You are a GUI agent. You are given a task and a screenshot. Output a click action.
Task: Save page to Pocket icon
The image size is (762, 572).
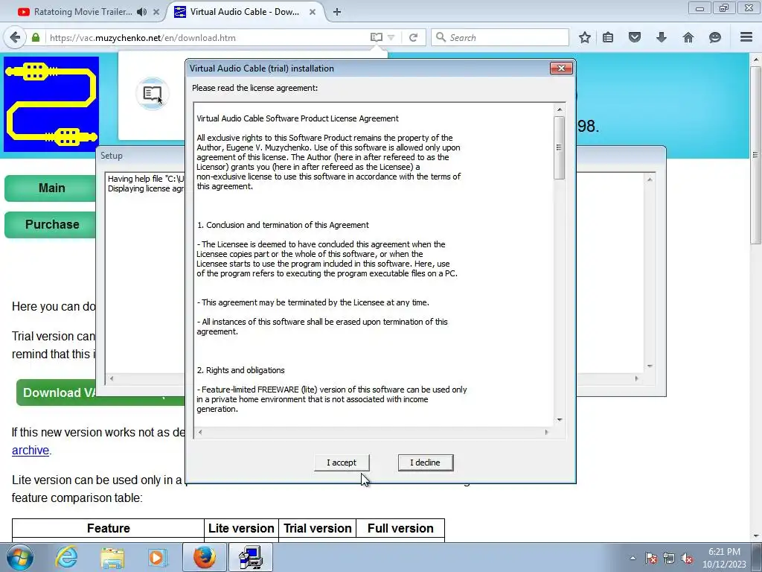point(635,37)
